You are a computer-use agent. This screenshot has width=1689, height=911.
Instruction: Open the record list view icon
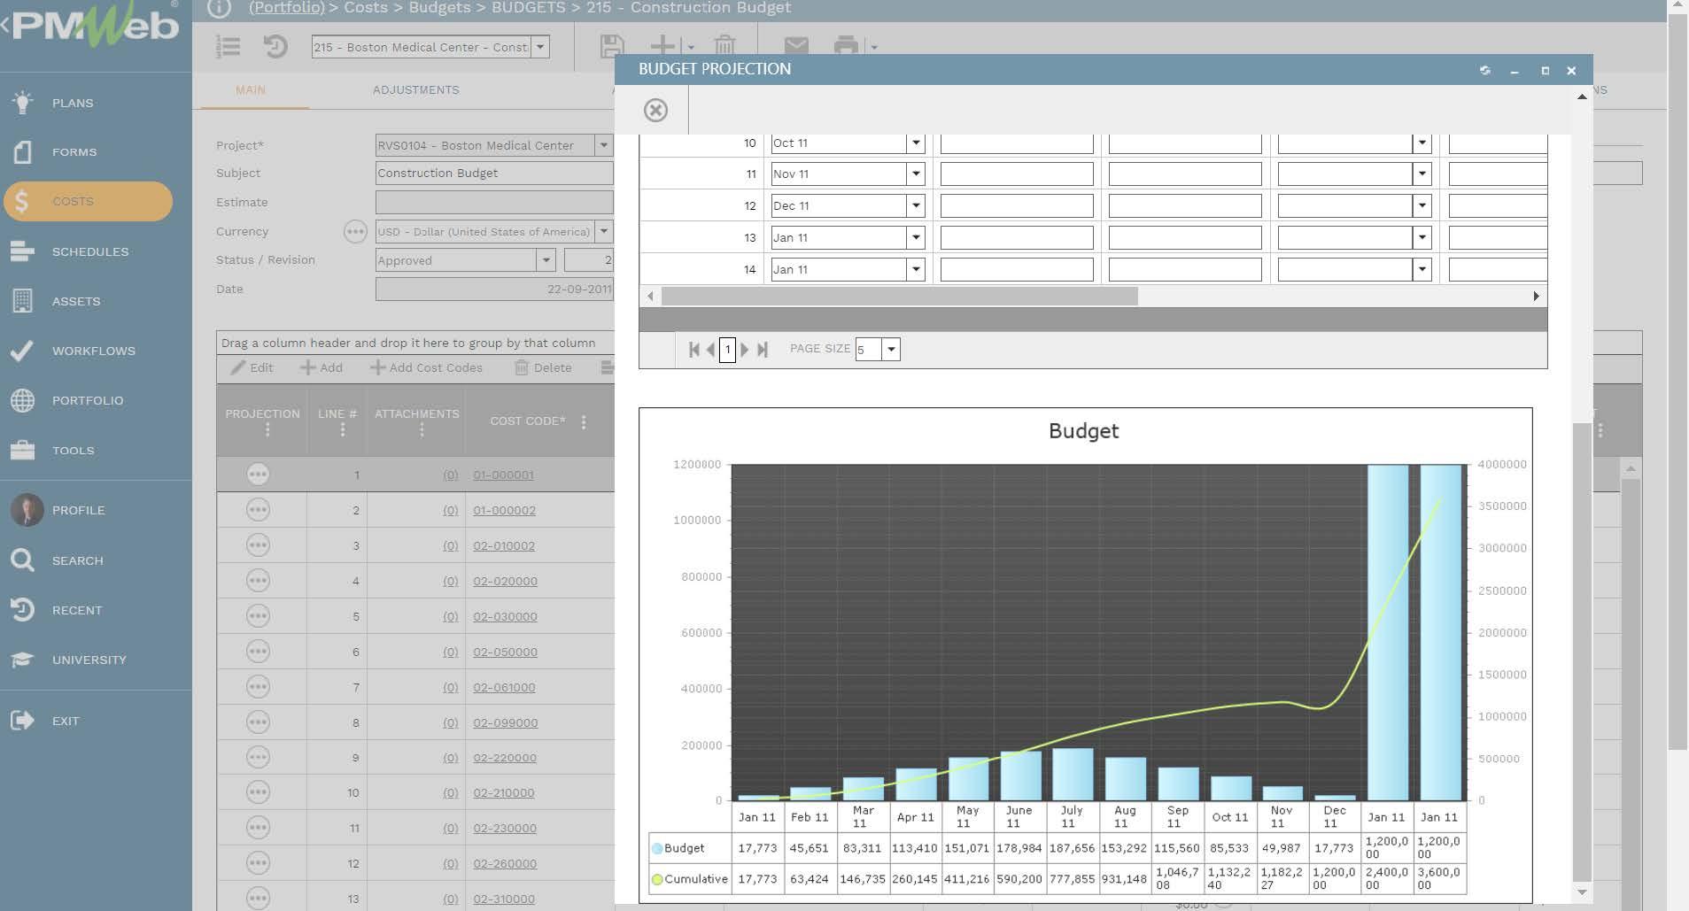(229, 47)
